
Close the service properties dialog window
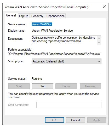104,7
